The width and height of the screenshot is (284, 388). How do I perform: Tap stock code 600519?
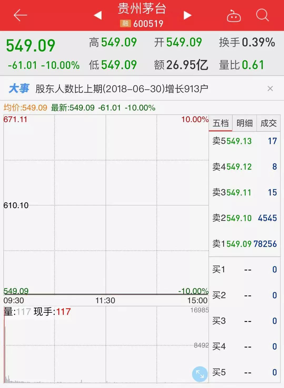coord(148,24)
